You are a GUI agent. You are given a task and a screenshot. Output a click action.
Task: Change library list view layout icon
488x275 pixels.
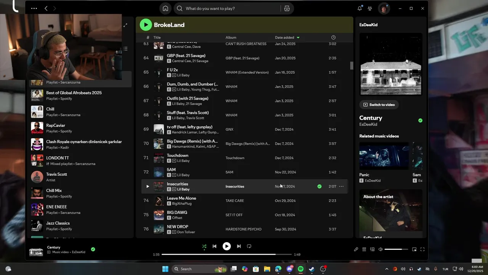125,49
